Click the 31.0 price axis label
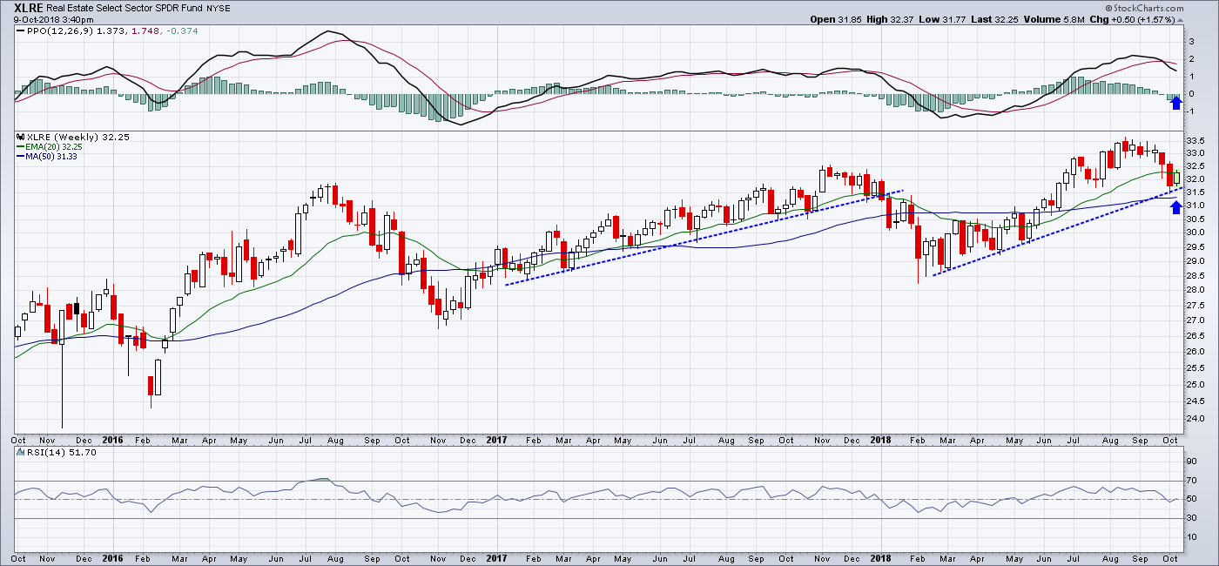This screenshot has width=1219, height=566. tap(1195, 206)
